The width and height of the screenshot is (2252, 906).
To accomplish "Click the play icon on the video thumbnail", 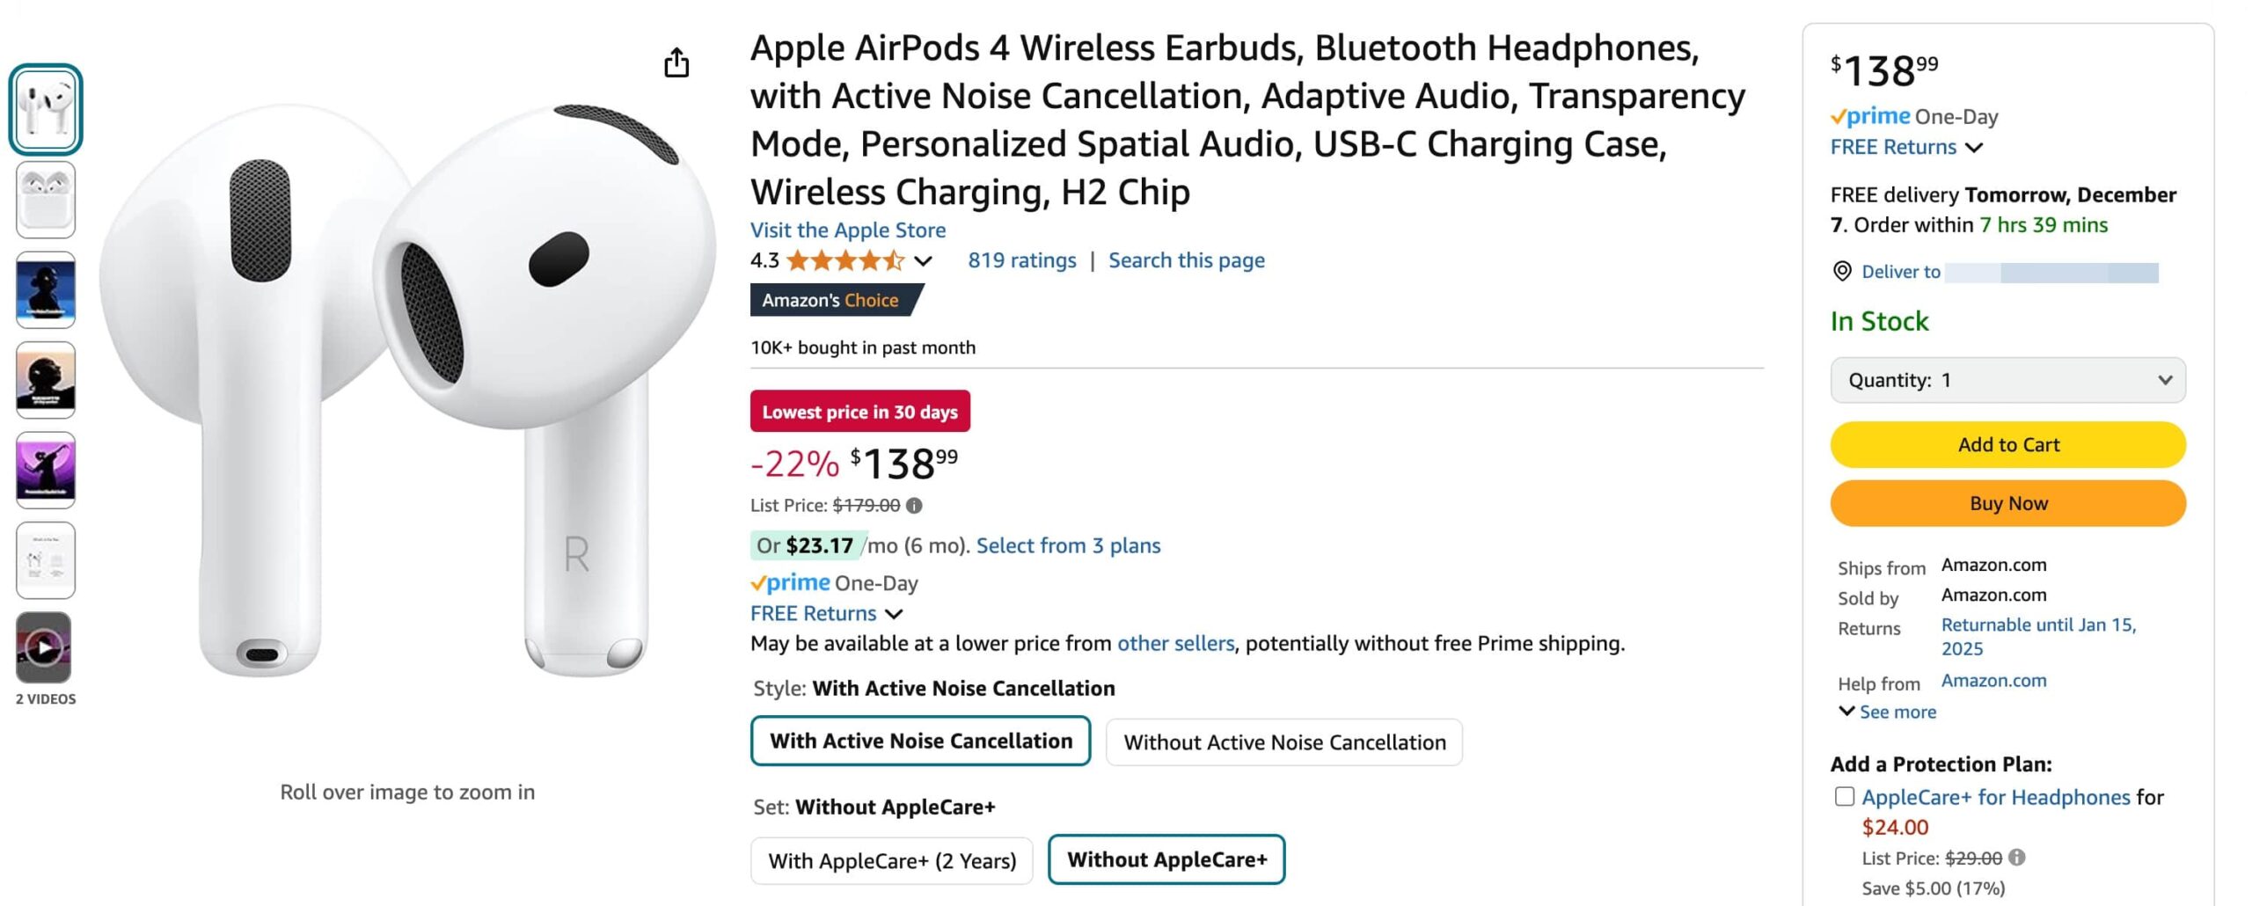I will 45,648.
